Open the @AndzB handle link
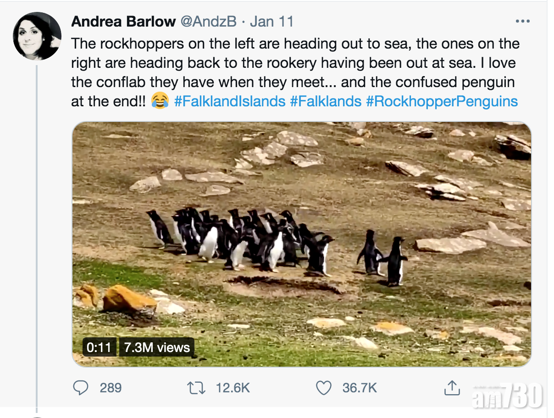Screen dimensions: 554x418 coord(208,22)
